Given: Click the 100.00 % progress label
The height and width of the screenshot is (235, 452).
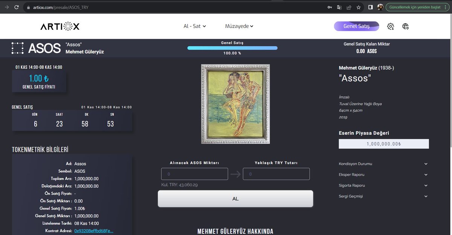Looking at the screenshot, I should click(232, 53).
